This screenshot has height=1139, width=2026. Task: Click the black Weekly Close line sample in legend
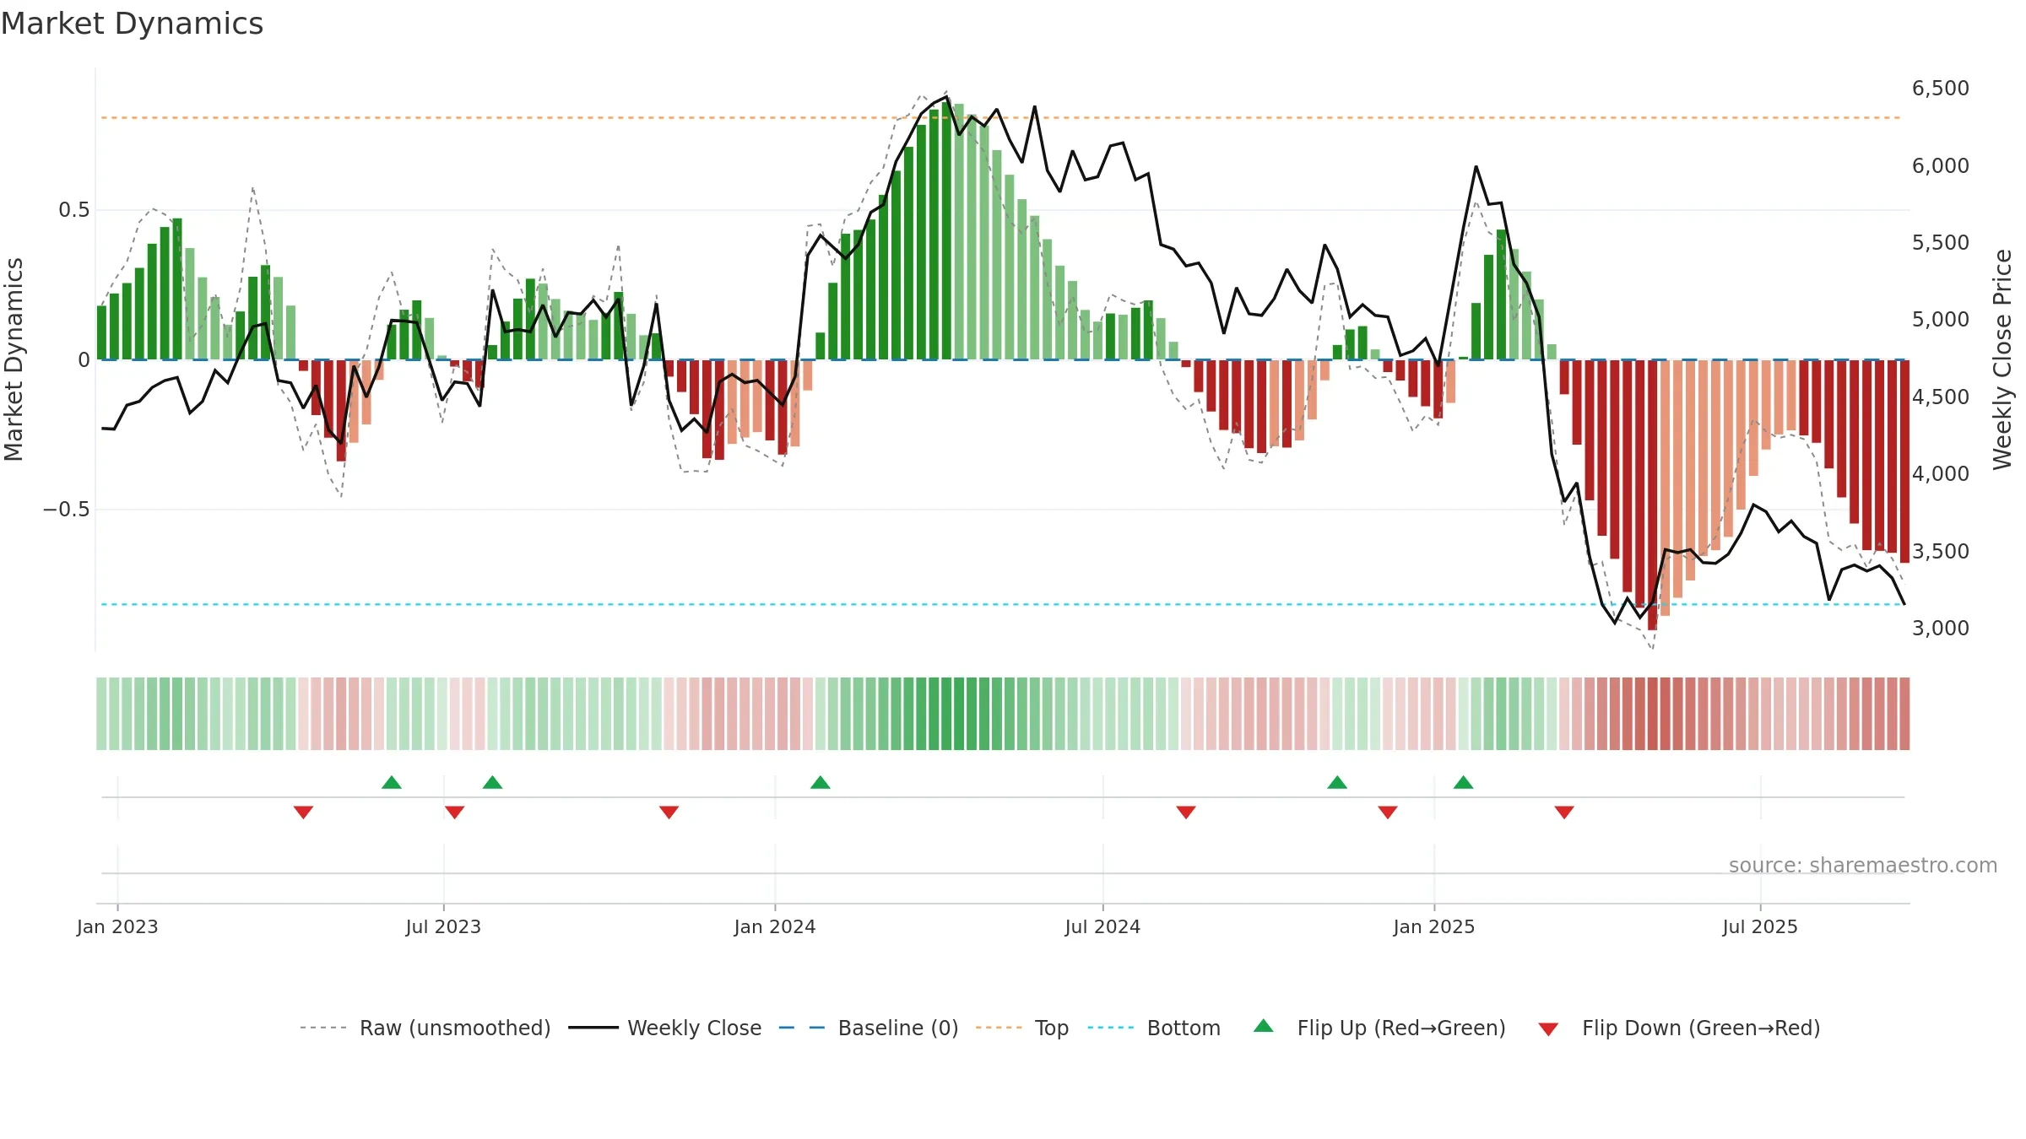(x=593, y=1028)
